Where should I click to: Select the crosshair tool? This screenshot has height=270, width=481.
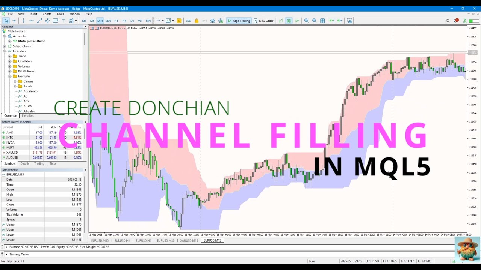pos(14,21)
